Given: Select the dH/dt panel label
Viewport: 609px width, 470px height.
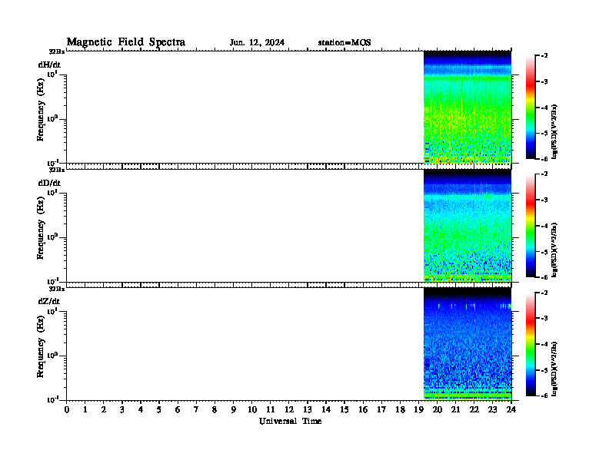Looking at the screenshot, I should click(49, 65).
